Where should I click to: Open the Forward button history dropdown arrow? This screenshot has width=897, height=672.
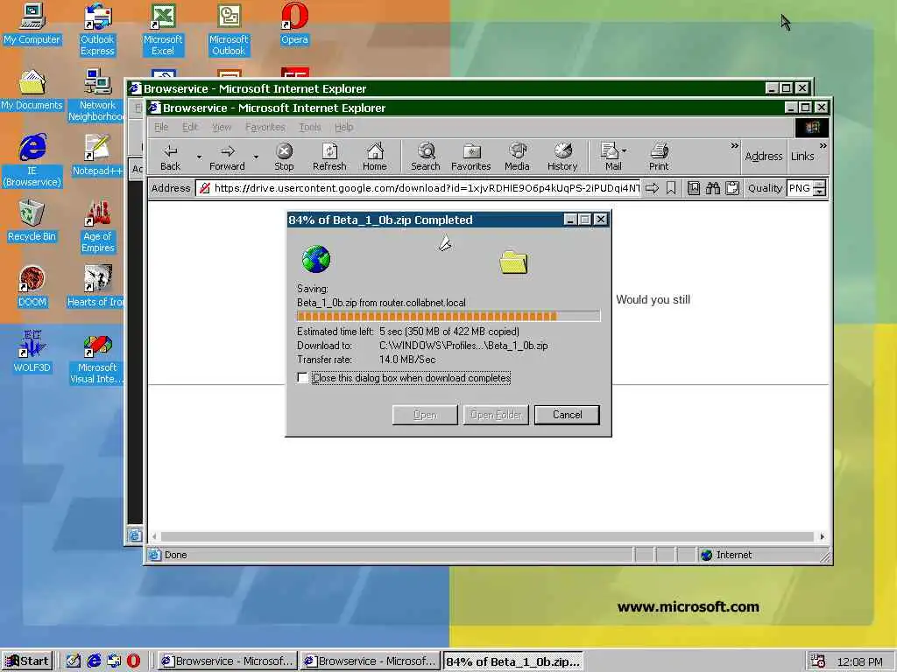[256, 157]
